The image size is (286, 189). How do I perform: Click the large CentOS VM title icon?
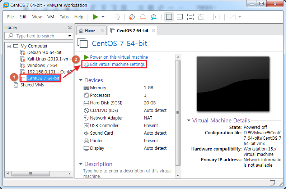83,42
